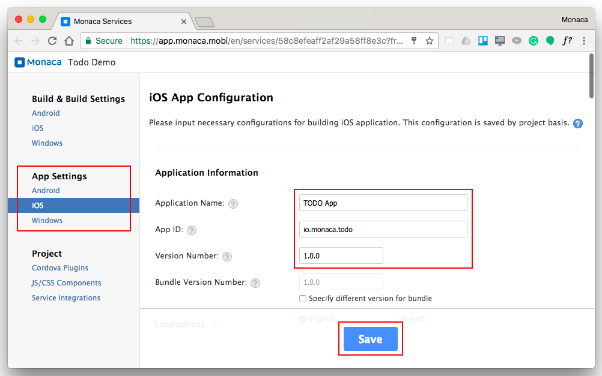602x376 pixels.
Task: Click the Bundle Version Number help icon
Action: [x=255, y=282]
